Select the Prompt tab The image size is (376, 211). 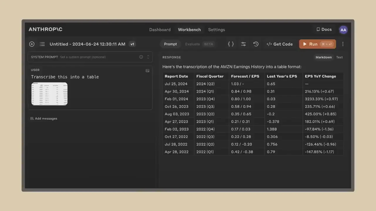(x=170, y=44)
